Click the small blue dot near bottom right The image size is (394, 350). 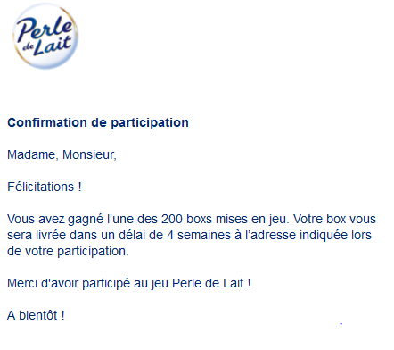[341, 323]
